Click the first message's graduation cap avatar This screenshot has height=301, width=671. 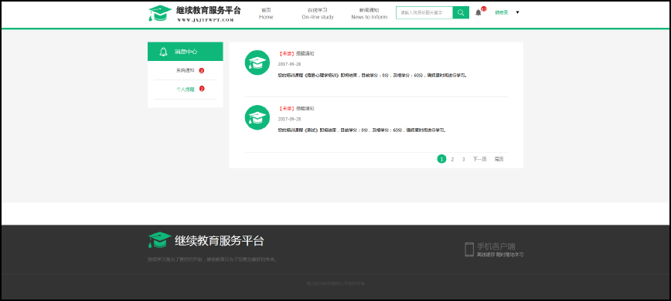[x=257, y=63]
